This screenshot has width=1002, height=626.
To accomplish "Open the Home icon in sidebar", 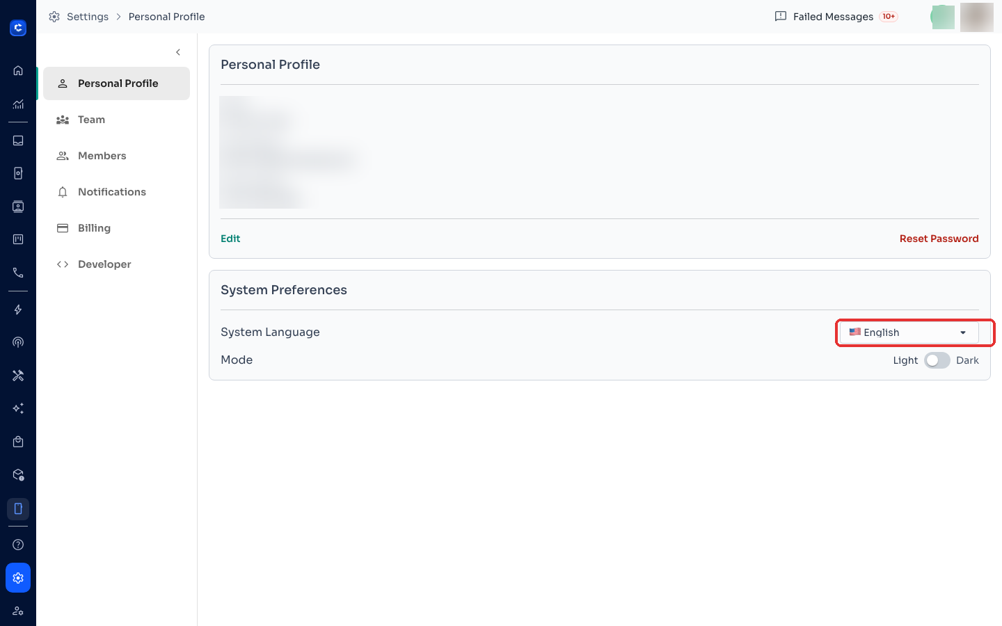I will coord(18,71).
